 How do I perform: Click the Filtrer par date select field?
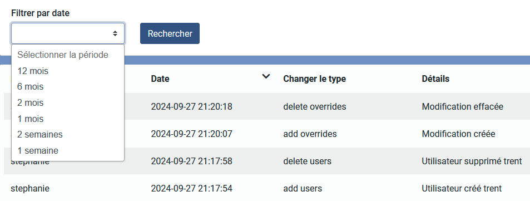coord(68,33)
